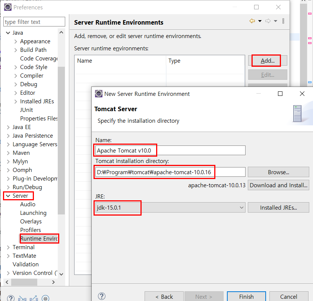Click the Back button in the wizard
Image resolution: width=313 pixels, height=301 pixels.
(164, 297)
